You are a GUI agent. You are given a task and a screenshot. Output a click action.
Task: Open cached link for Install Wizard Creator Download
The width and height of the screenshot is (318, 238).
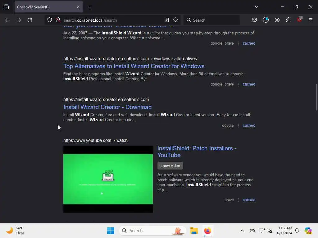[249, 126]
